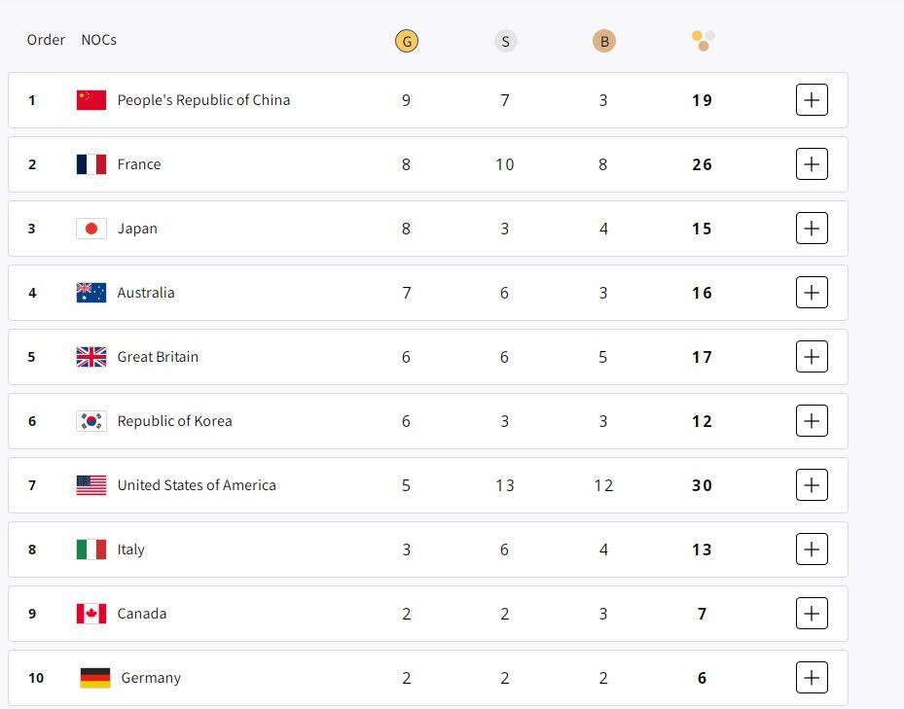Image resolution: width=904 pixels, height=709 pixels.
Task: Click the silver medal column icon
Action: tap(504, 40)
